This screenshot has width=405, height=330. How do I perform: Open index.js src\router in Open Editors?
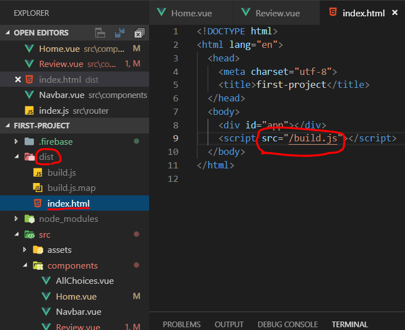(74, 110)
